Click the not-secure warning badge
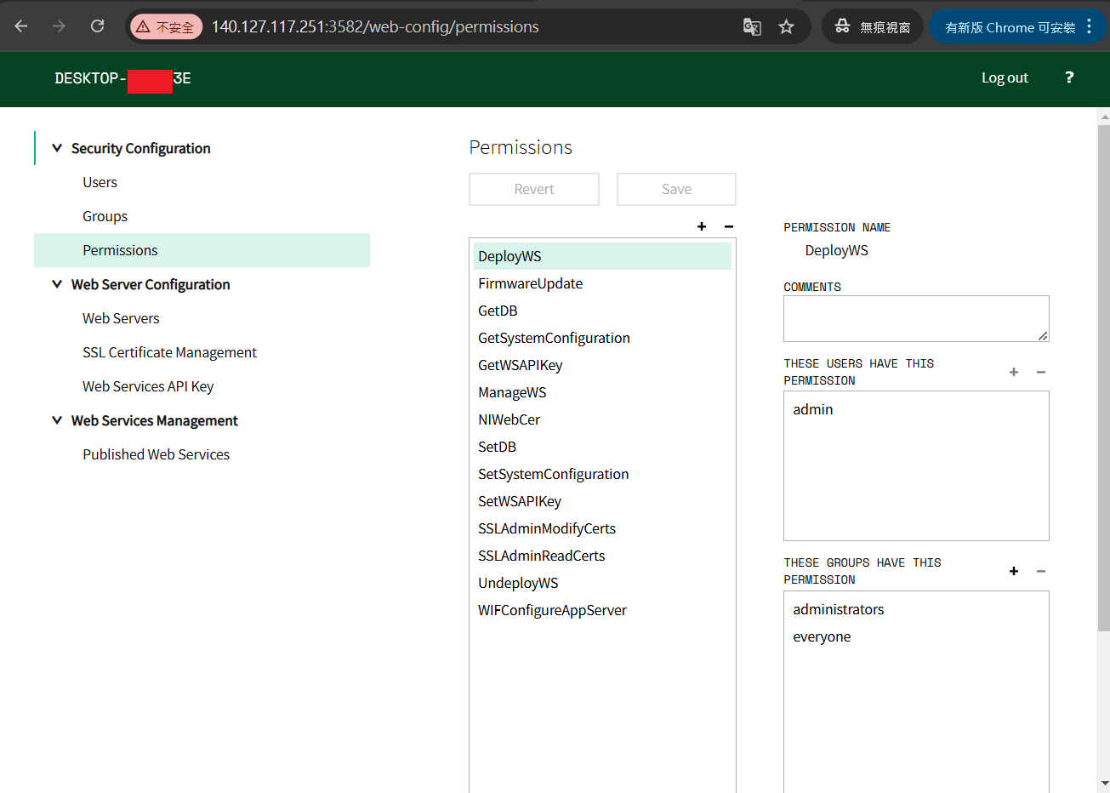 tap(166, 27)
